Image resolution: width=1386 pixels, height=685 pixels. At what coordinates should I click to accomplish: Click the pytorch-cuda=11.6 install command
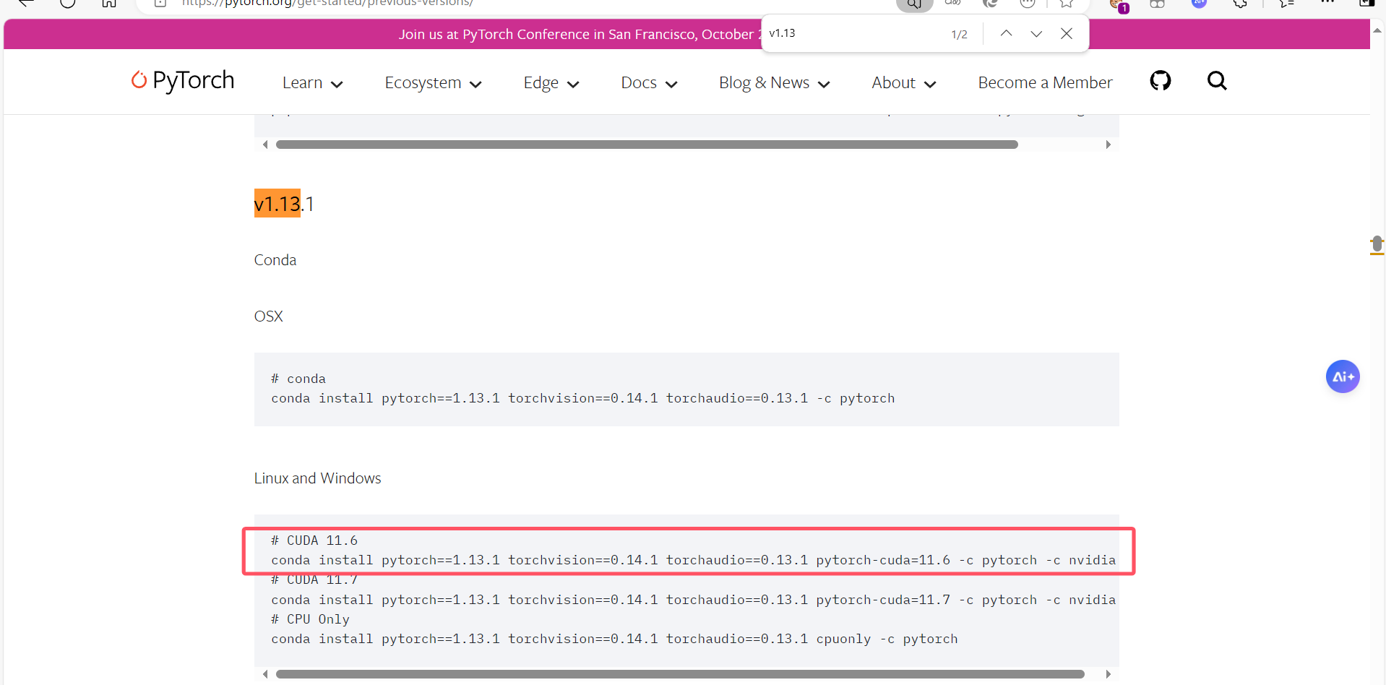694,560
